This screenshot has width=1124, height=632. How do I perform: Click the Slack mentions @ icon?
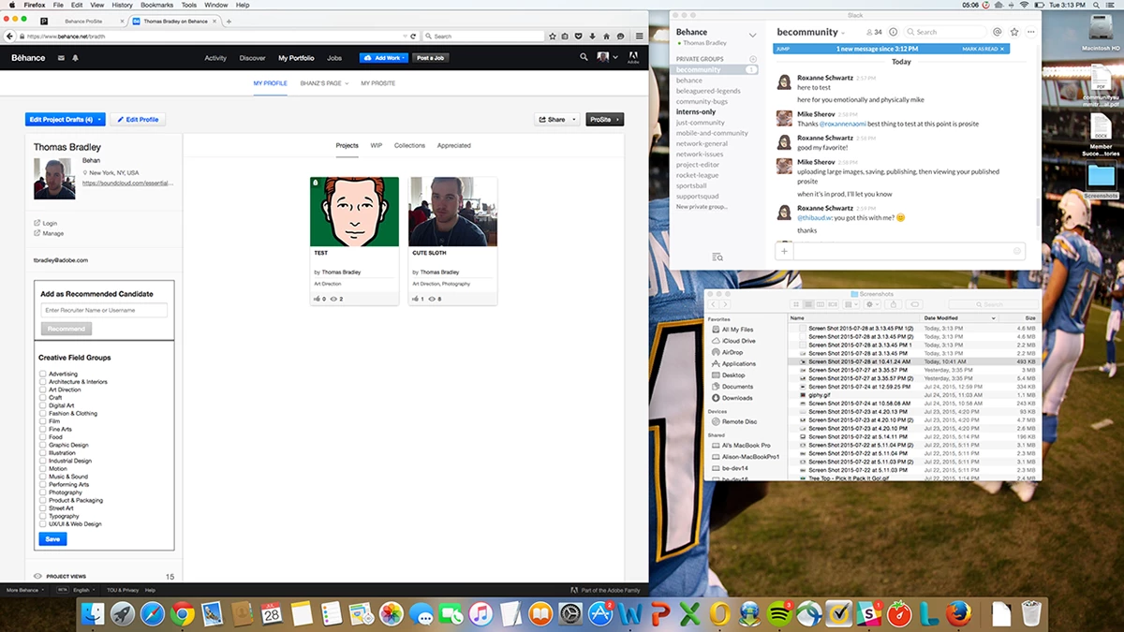pos(998,32)
